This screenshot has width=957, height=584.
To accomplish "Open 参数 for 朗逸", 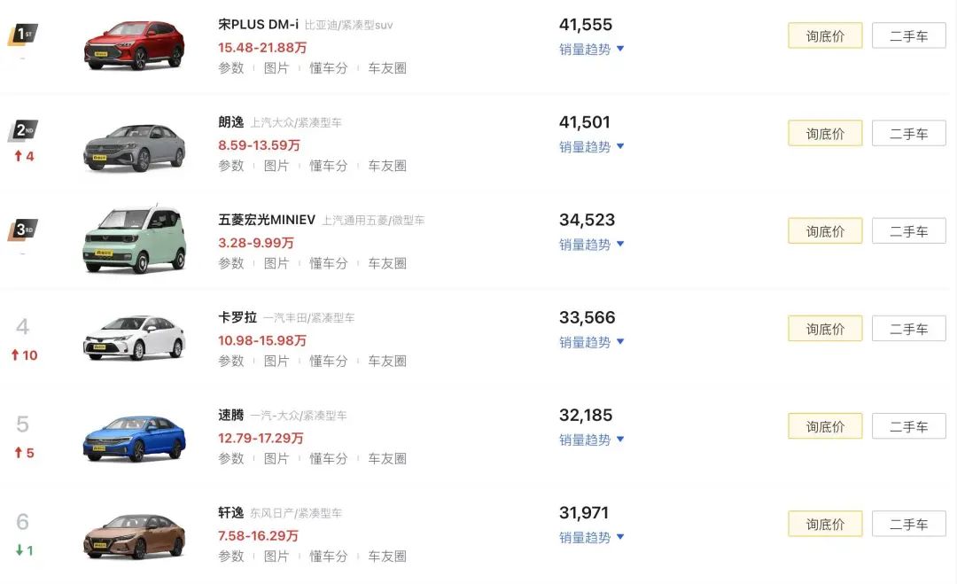I will pyautogui.click(x=230, y=166).
